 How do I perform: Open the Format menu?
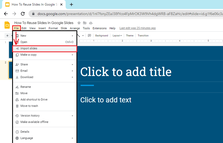click(x=53, y=28)
